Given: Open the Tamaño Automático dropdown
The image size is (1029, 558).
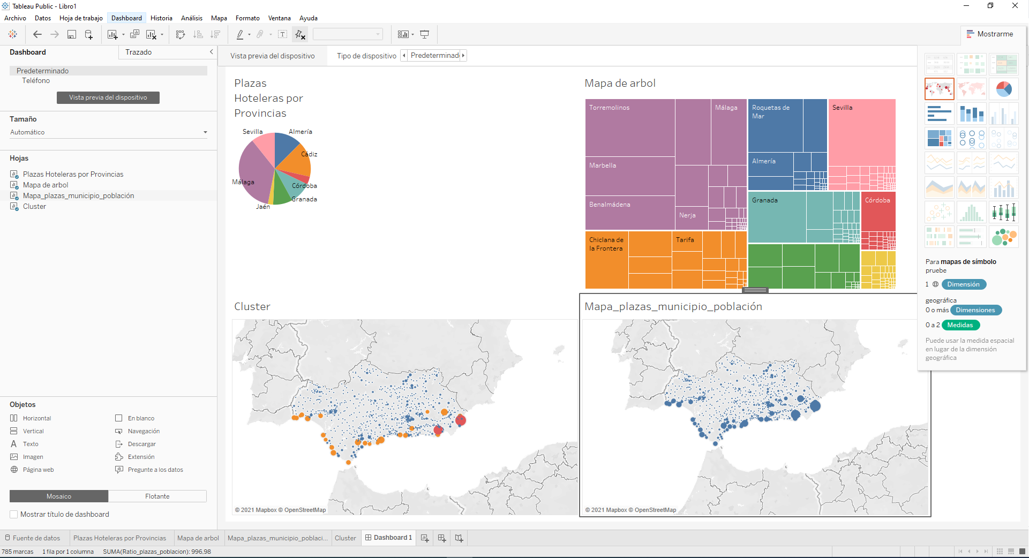Looking at the screenshot, I should point(205,132).
